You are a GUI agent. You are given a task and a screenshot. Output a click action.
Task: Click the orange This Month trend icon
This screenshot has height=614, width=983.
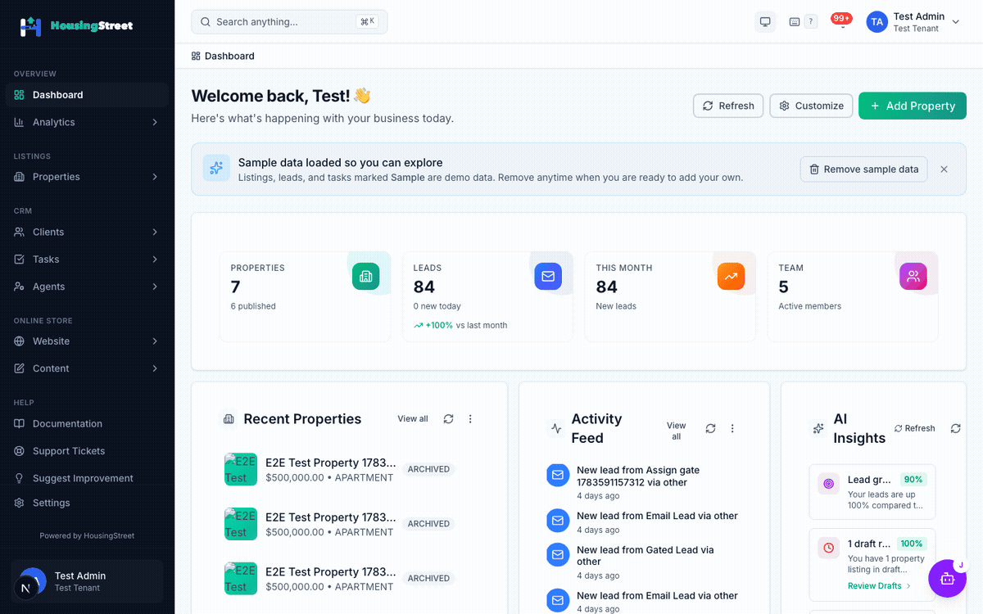click(731, 276)
